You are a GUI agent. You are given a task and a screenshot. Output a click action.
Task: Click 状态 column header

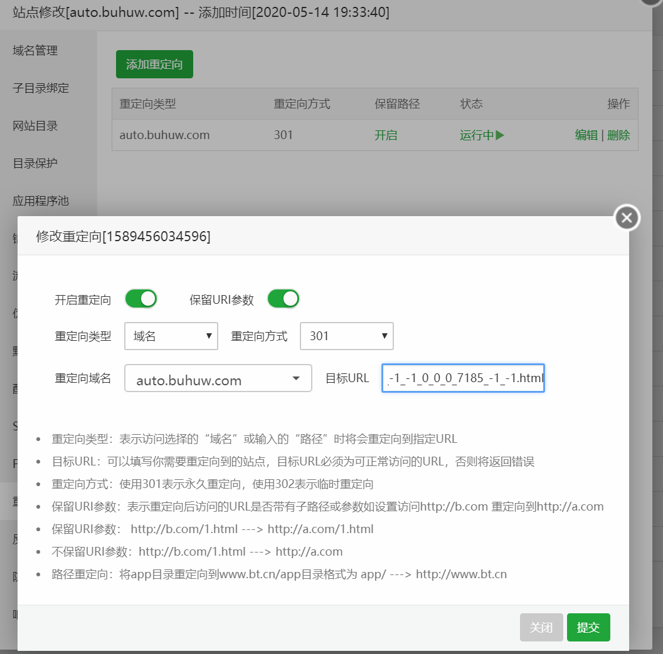pyautogui.click(x=472, y=104)
